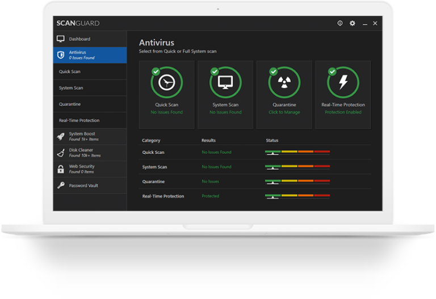
Task: Click "0 Issues Found" under Antivirus
Action: (82, 58)
